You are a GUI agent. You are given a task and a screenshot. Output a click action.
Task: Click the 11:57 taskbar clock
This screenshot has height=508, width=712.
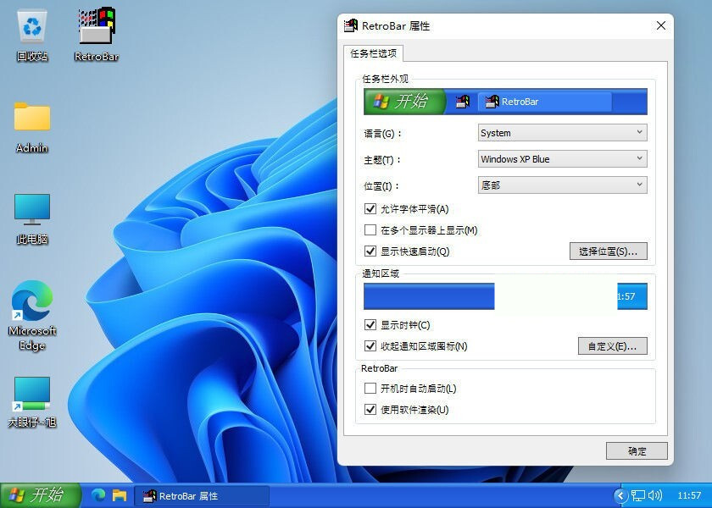pos(689,495)
